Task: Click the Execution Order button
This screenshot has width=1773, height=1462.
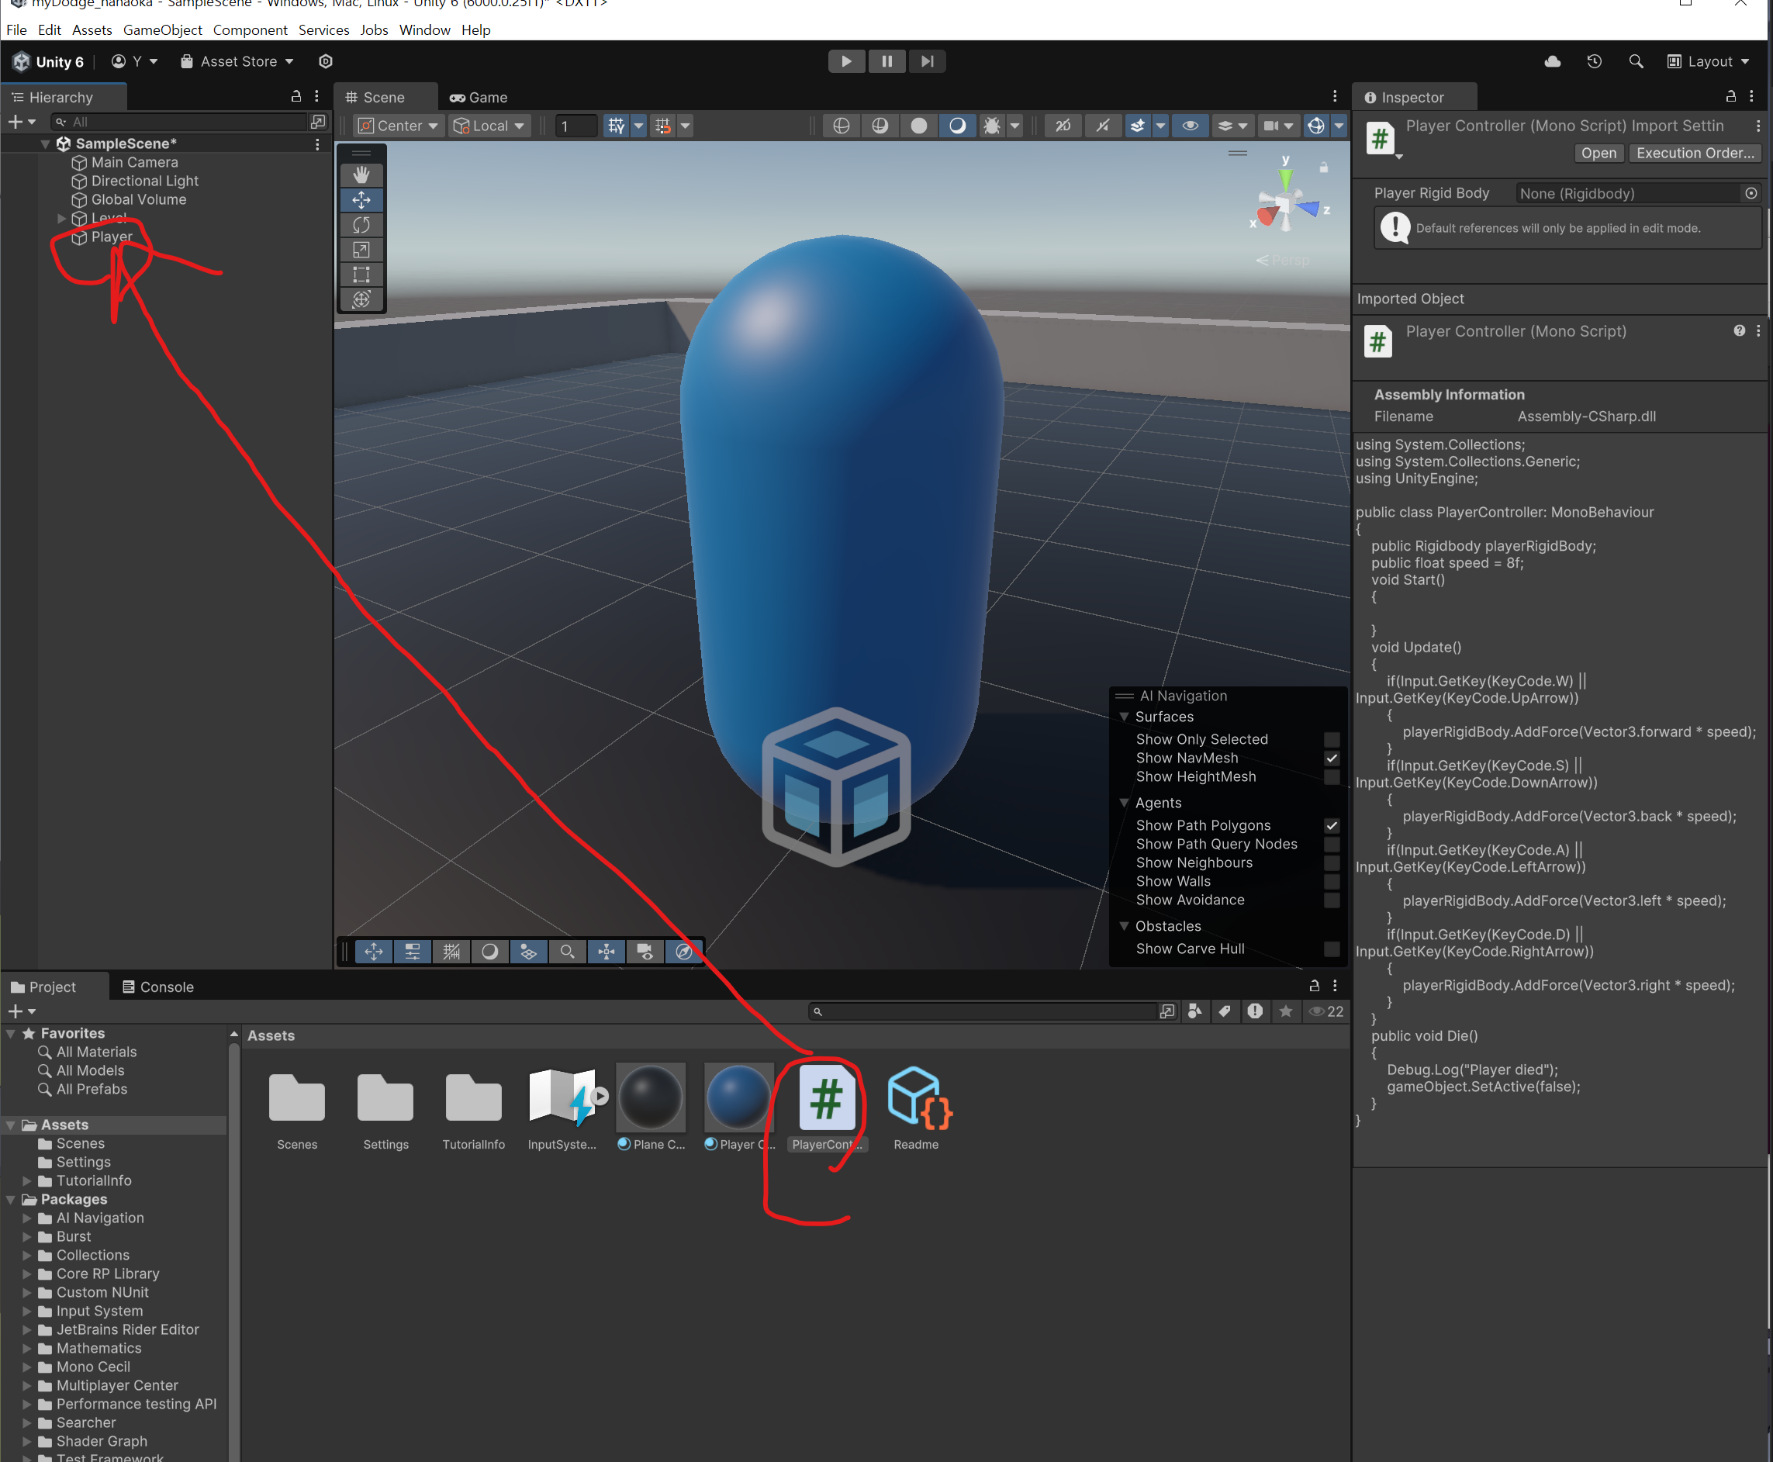Action: point(1694,154)
